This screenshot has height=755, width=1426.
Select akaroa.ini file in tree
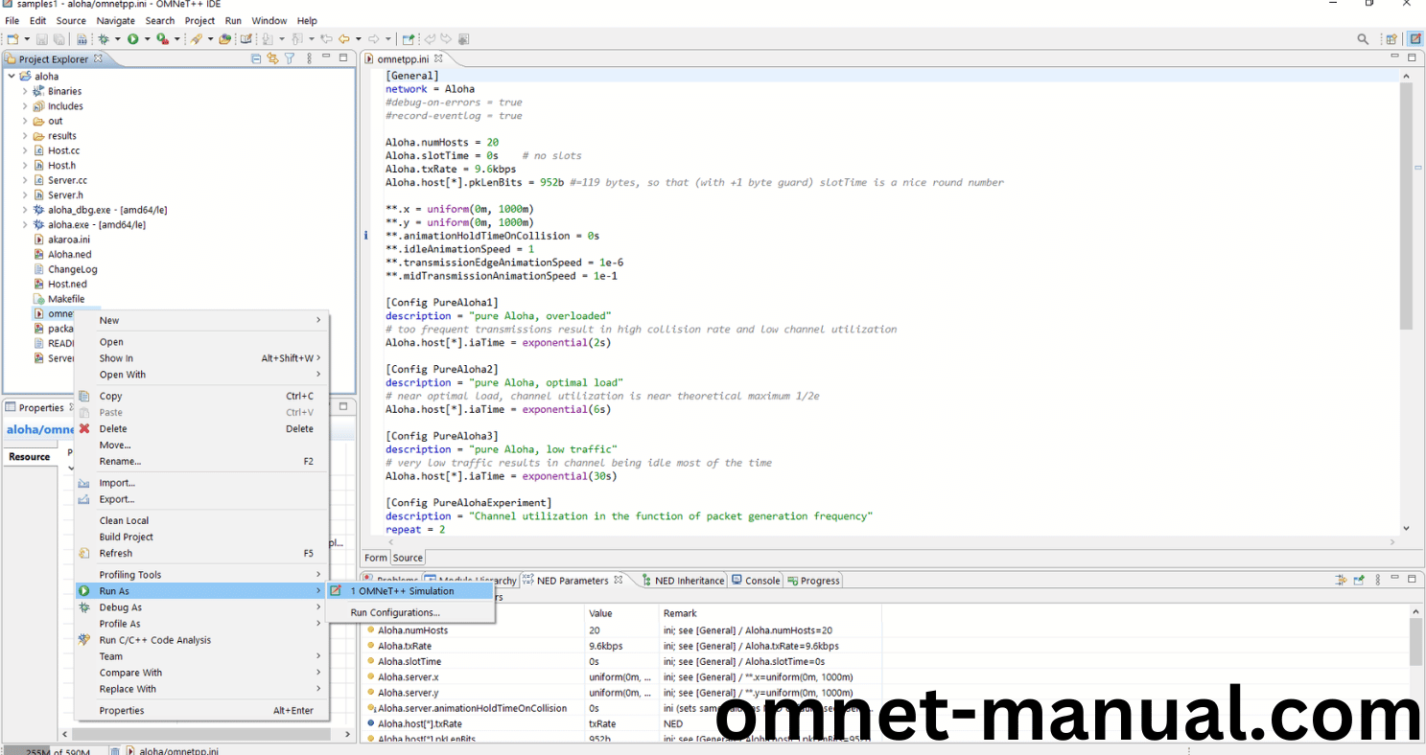[61, 240]
